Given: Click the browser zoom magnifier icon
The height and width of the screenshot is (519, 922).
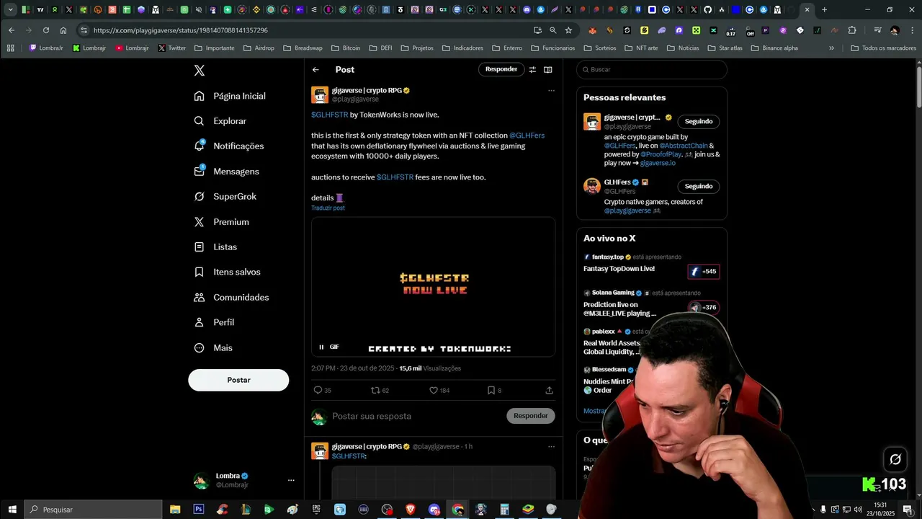Looking at the screenshot, I should pos(552,30).
